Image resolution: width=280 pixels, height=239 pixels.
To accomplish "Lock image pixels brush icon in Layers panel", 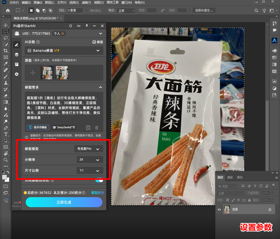I will click(233, 200).
